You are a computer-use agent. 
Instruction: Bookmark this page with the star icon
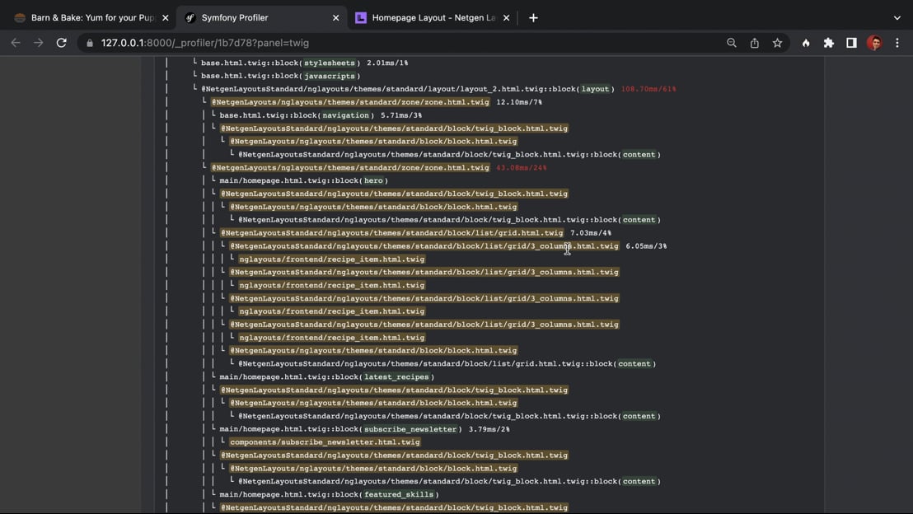pyautogui.click(x=777, y=43)
